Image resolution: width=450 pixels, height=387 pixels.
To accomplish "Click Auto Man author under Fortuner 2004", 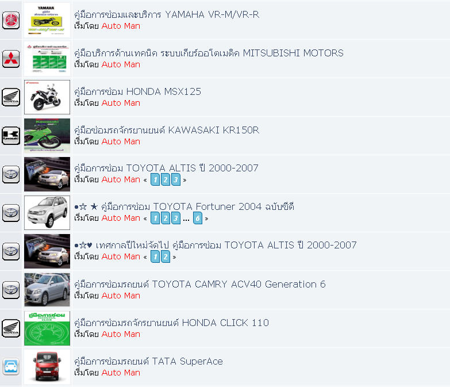I will [x=121, y=218].
